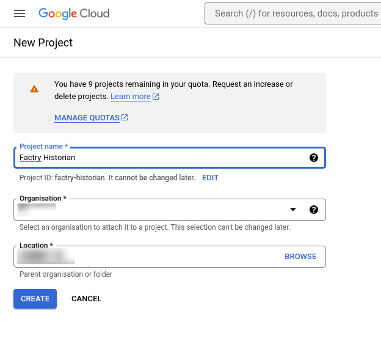381x363 pixels.
Task: Click the Google Cloud logo
Action: point(74,13)
